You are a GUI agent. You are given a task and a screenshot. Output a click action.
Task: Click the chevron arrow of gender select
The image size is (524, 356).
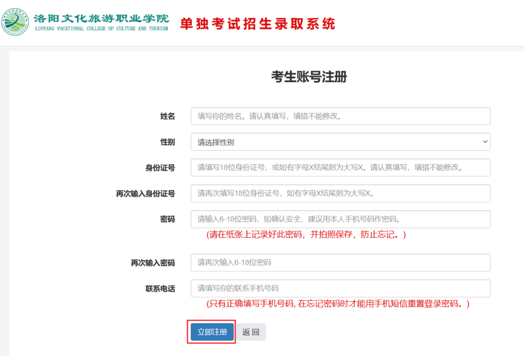tap(485, 142)
